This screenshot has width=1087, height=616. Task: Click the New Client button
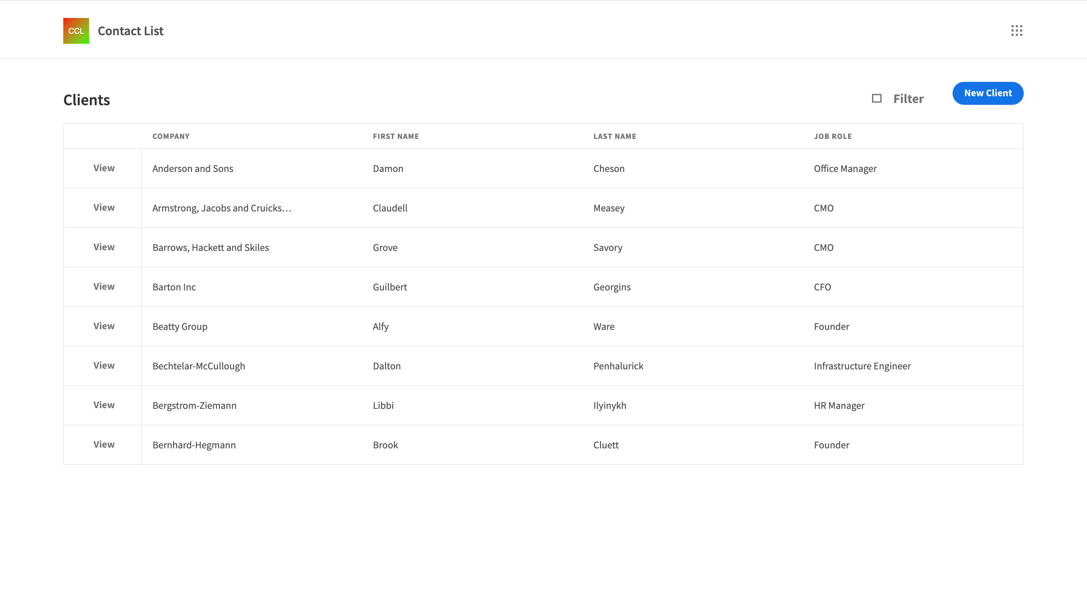click(x=988, y=93)
